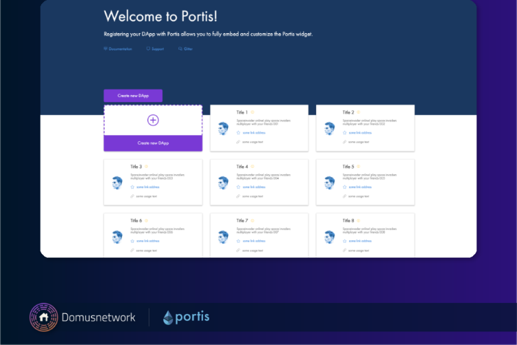The image size is (517, 345).
Task: Open the Documentation link
Action: click(x=118, y=49)
